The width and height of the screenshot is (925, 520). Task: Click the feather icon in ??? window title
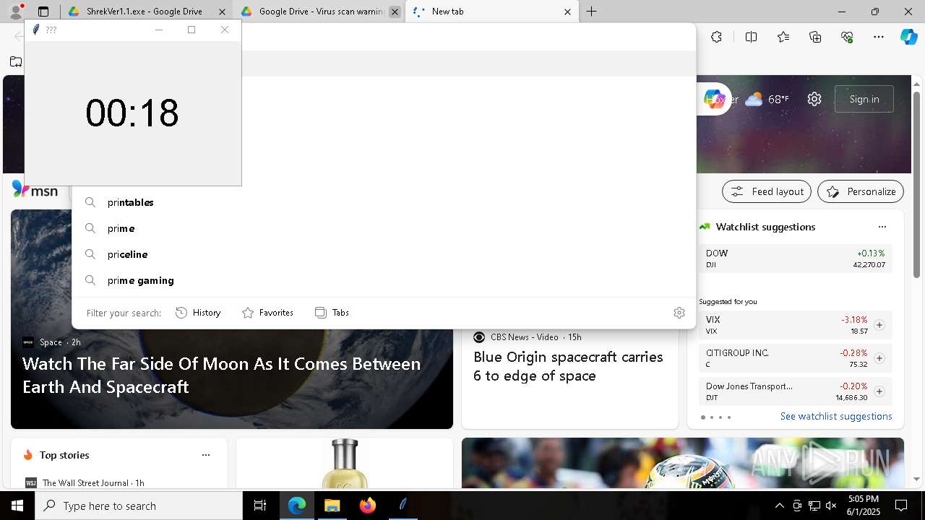click(36, 30)
